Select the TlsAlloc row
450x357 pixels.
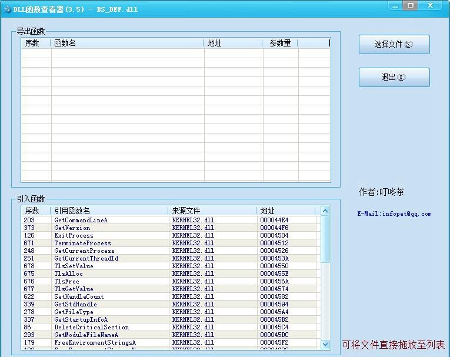(x=171, y=273)
